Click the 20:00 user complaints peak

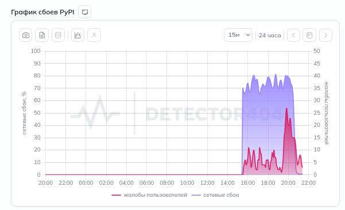pos(286,108)
